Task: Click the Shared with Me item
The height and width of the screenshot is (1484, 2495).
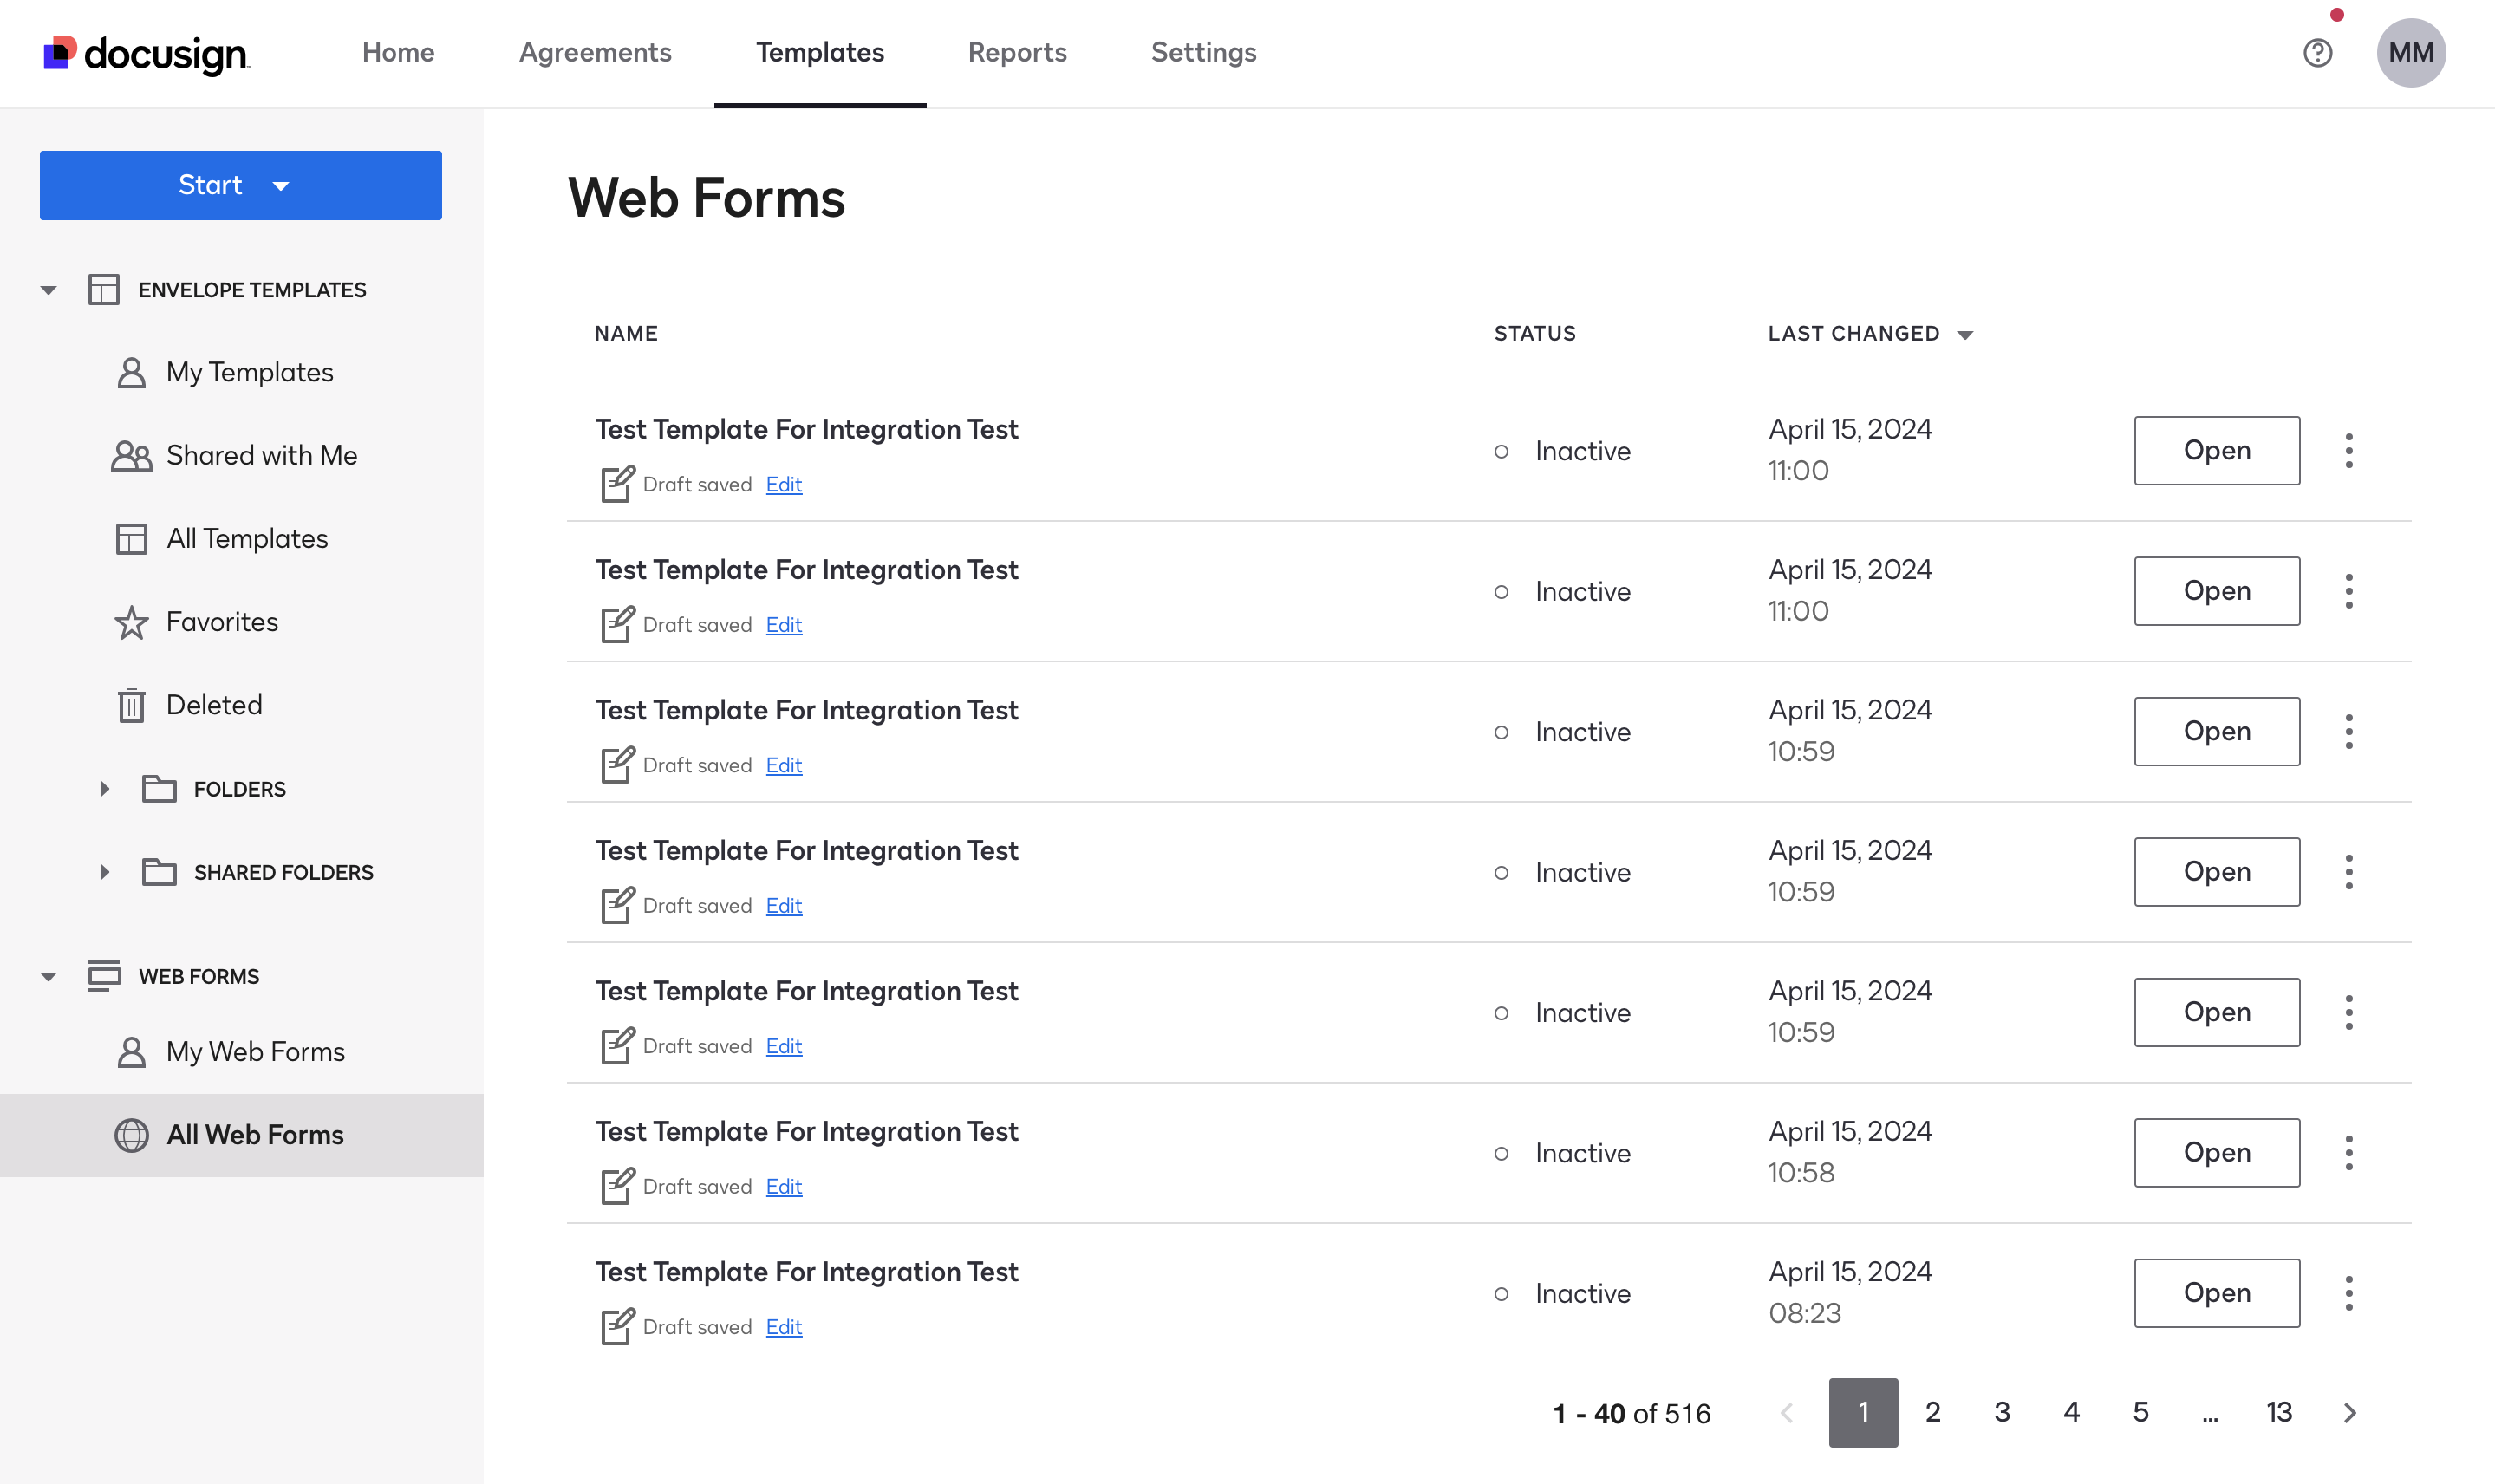Action: tap(261, 455)
